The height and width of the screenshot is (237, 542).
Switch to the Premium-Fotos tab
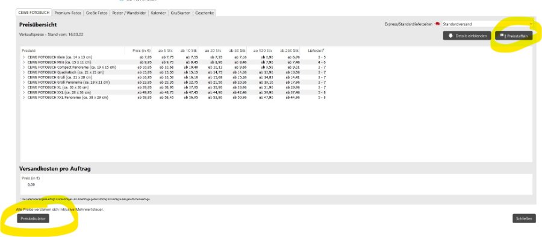pyautogui.click(x=67, y=13)
